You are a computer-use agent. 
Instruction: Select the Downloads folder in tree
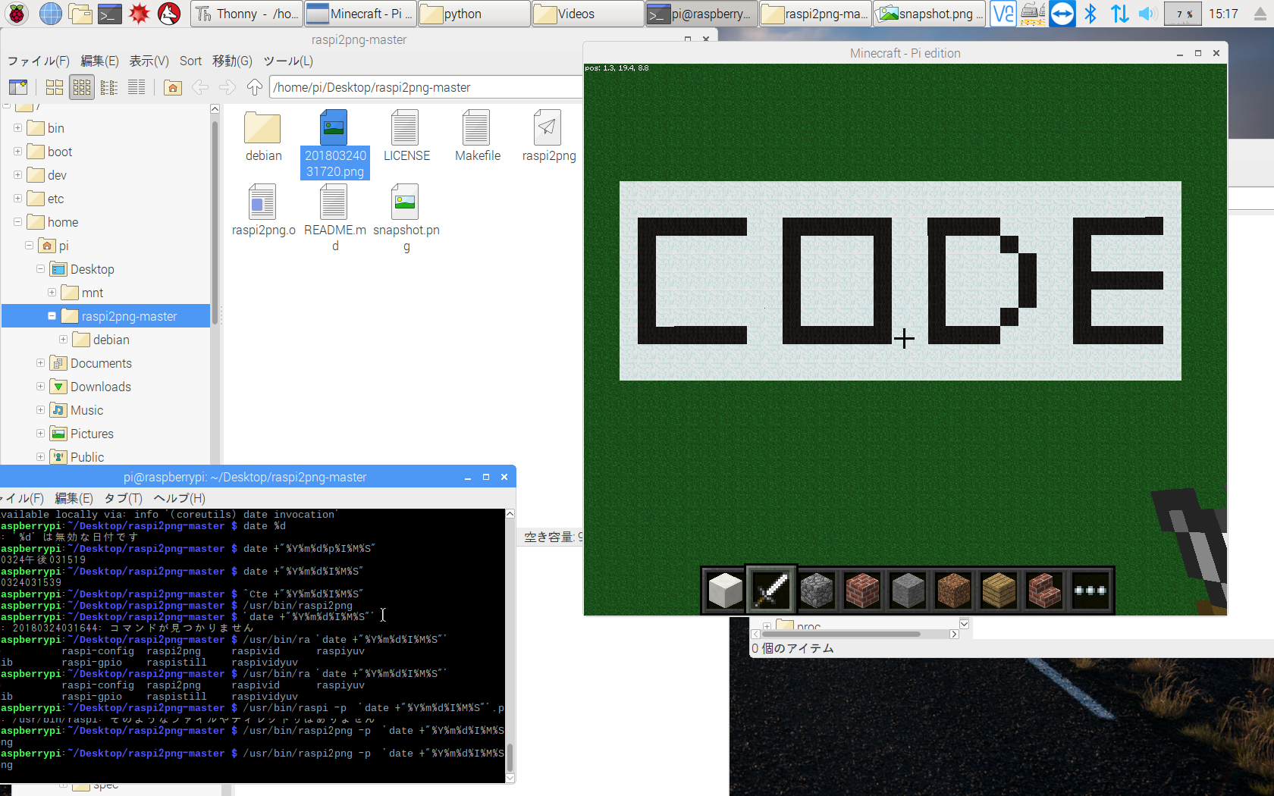100,387
